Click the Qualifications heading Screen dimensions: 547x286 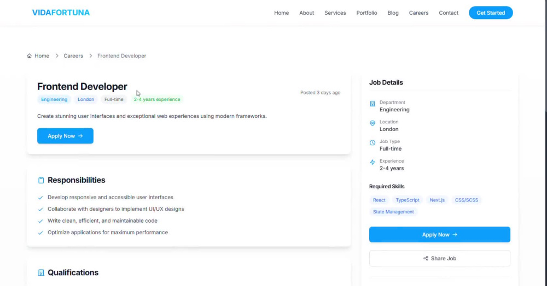pyautogui.click(x=73, y=272)
